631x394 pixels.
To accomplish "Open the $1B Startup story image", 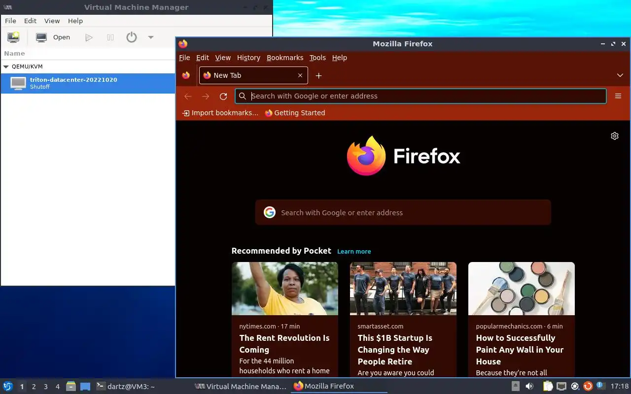I will (x=403, y=289).
